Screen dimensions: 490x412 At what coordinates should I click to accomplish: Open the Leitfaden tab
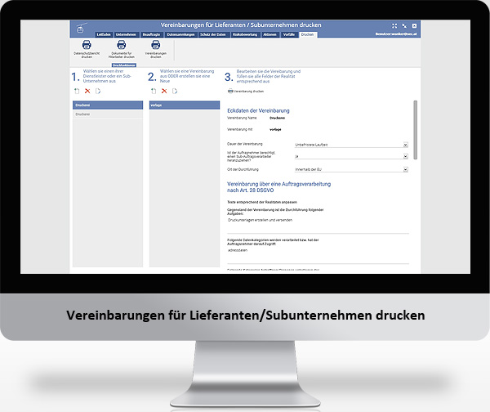click(x=104, y=34)
